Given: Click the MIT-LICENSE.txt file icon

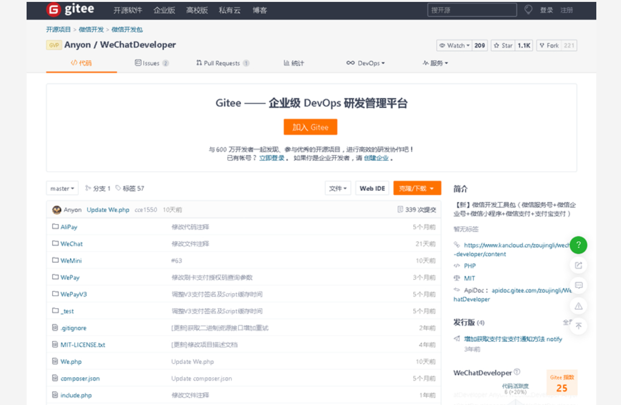Looking at the screenshot, I should 55,345.
